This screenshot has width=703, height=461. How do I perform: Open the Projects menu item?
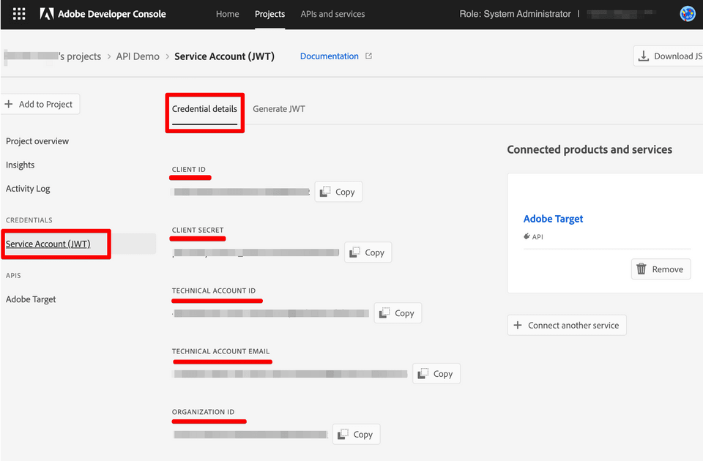point(270,14)
